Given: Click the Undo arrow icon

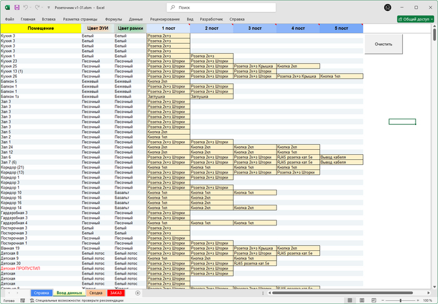Looking at the screenshot, I should (27, 7).
